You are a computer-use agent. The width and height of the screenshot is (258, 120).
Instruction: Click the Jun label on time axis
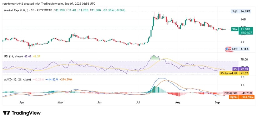coord(100,102)
